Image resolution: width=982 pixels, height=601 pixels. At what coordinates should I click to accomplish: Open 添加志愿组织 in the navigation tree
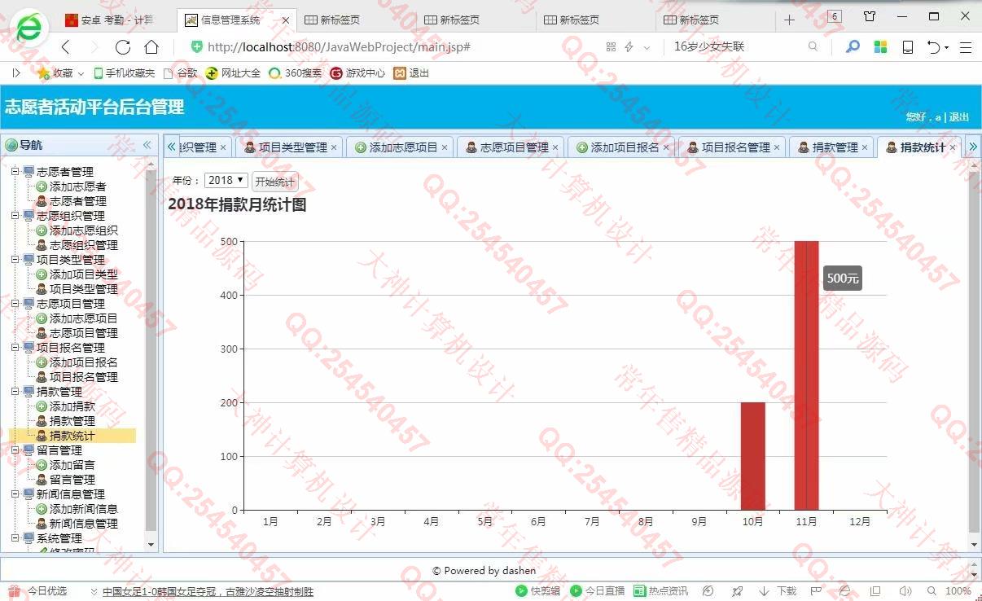coord(83,230)
